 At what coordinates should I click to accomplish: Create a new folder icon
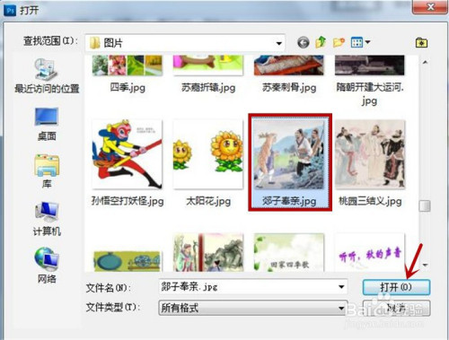[339, 42]
